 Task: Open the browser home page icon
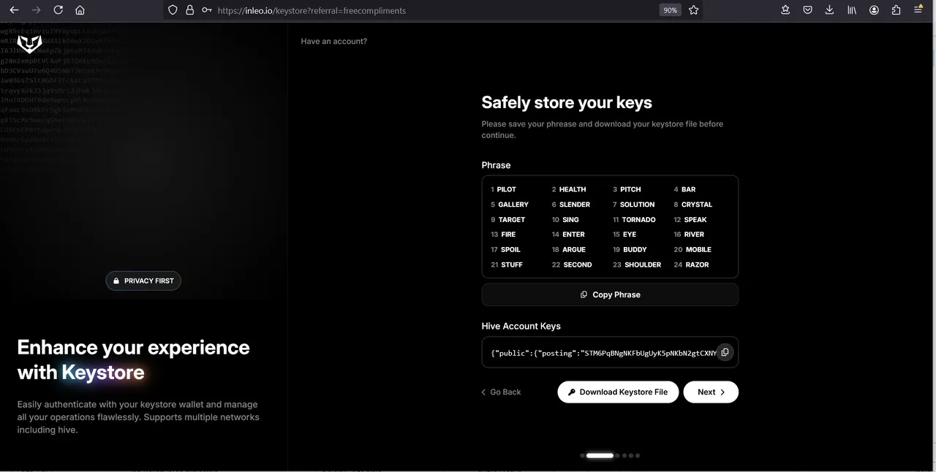click(80, 10)
